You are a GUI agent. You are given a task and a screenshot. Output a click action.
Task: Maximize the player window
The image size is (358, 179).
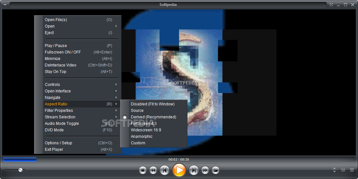345,5
